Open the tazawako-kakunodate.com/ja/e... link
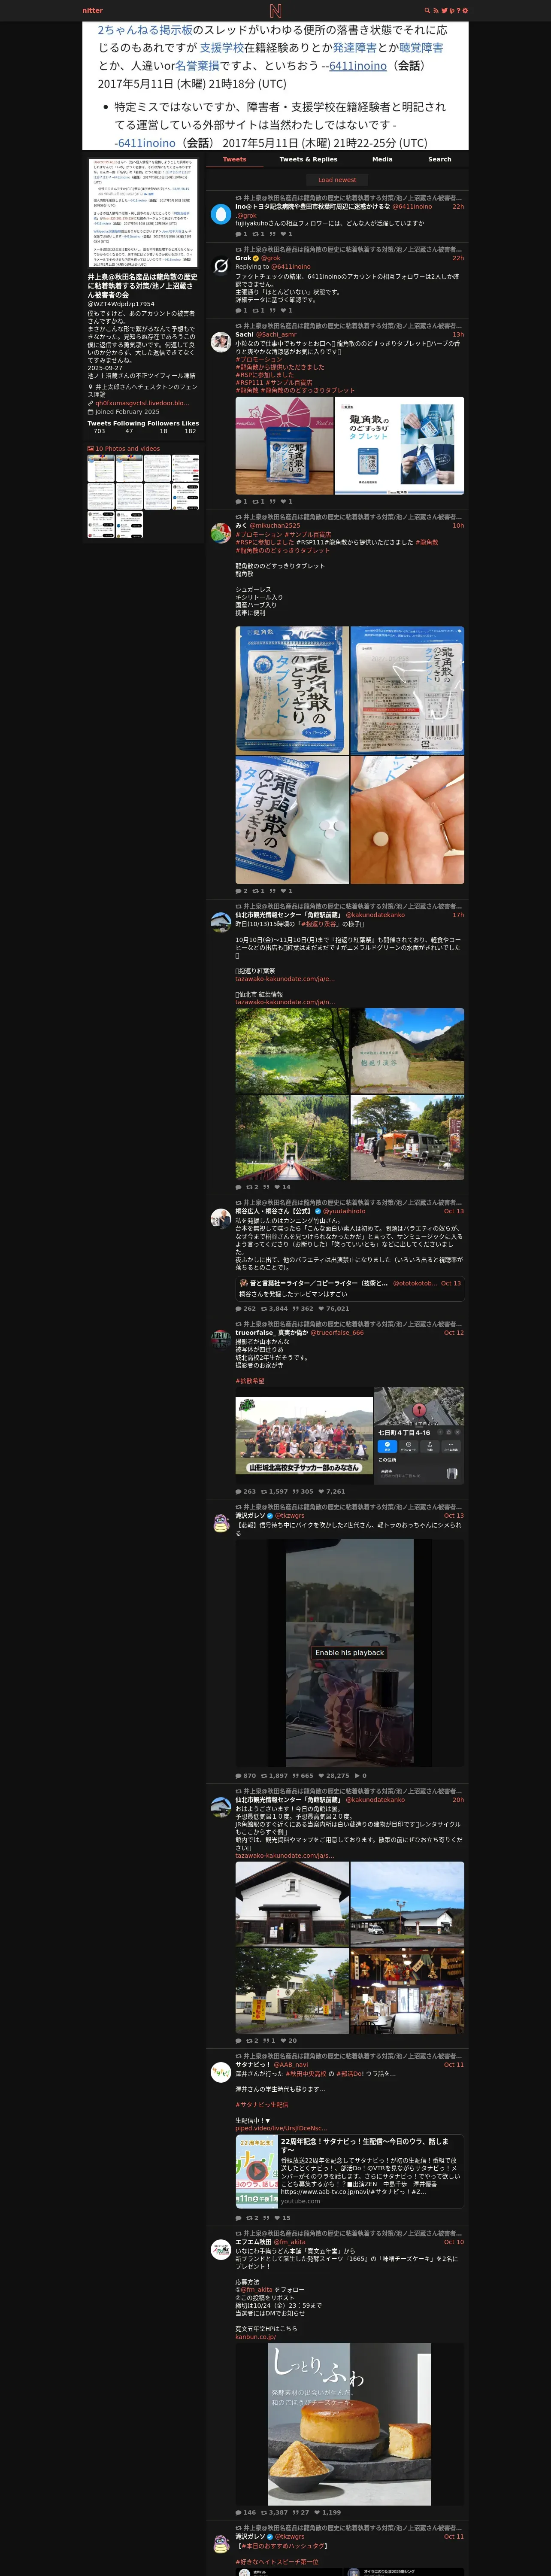 pyautogui.click(x=285, y=979)
